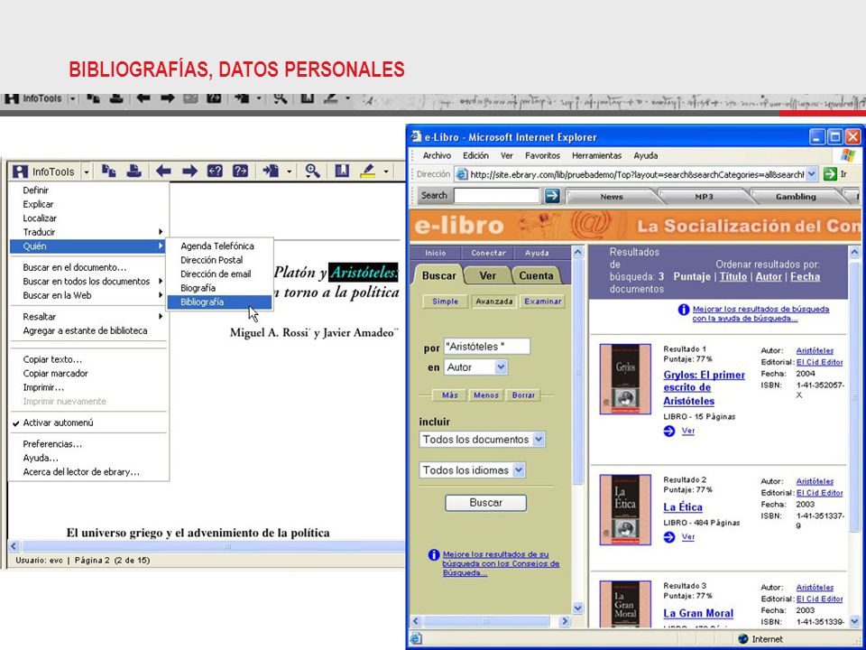The height and width of the screenshot is (650, 866).
Task: Open the Herramientas menu in Internet Explorer
Action: pyautogui.click(x=596, y=156)
